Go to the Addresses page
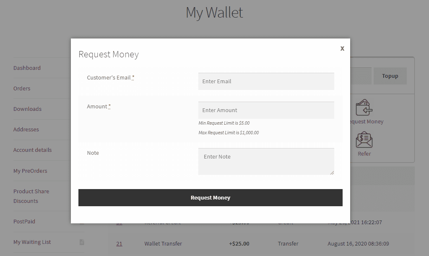 pyautogui.click(x=26, y=129)
